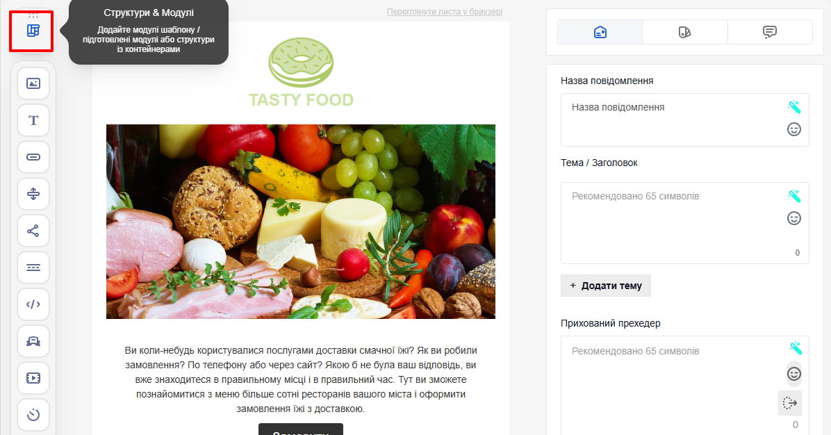Click AI magic wand in preheader field

[795, 348]
